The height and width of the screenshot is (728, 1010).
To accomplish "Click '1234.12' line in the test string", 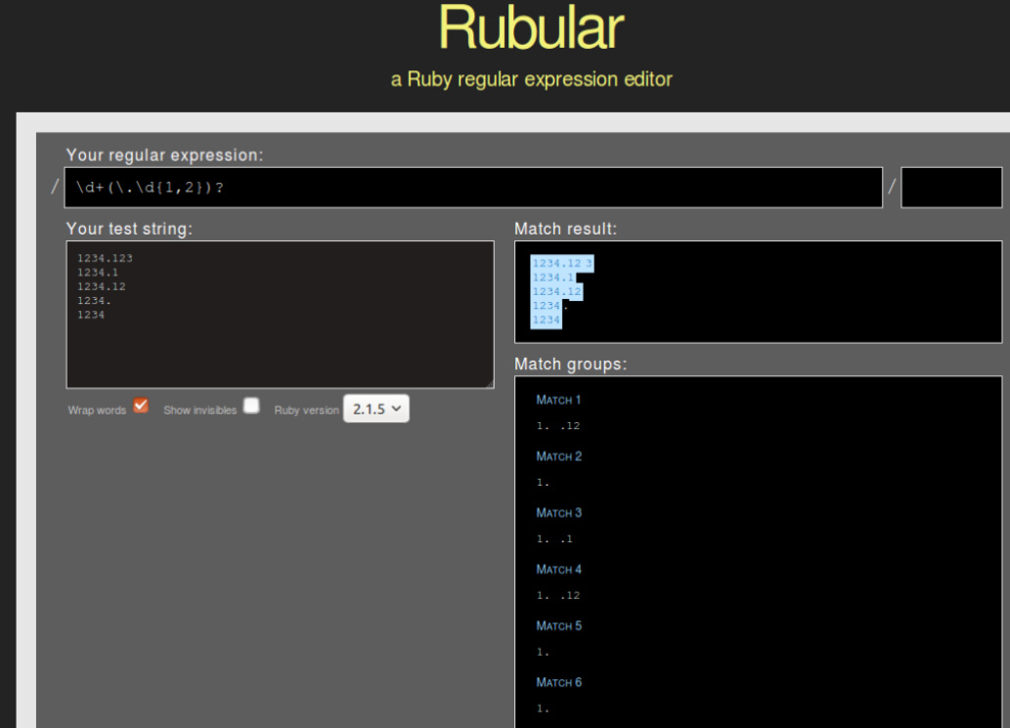I will [102, 286].
